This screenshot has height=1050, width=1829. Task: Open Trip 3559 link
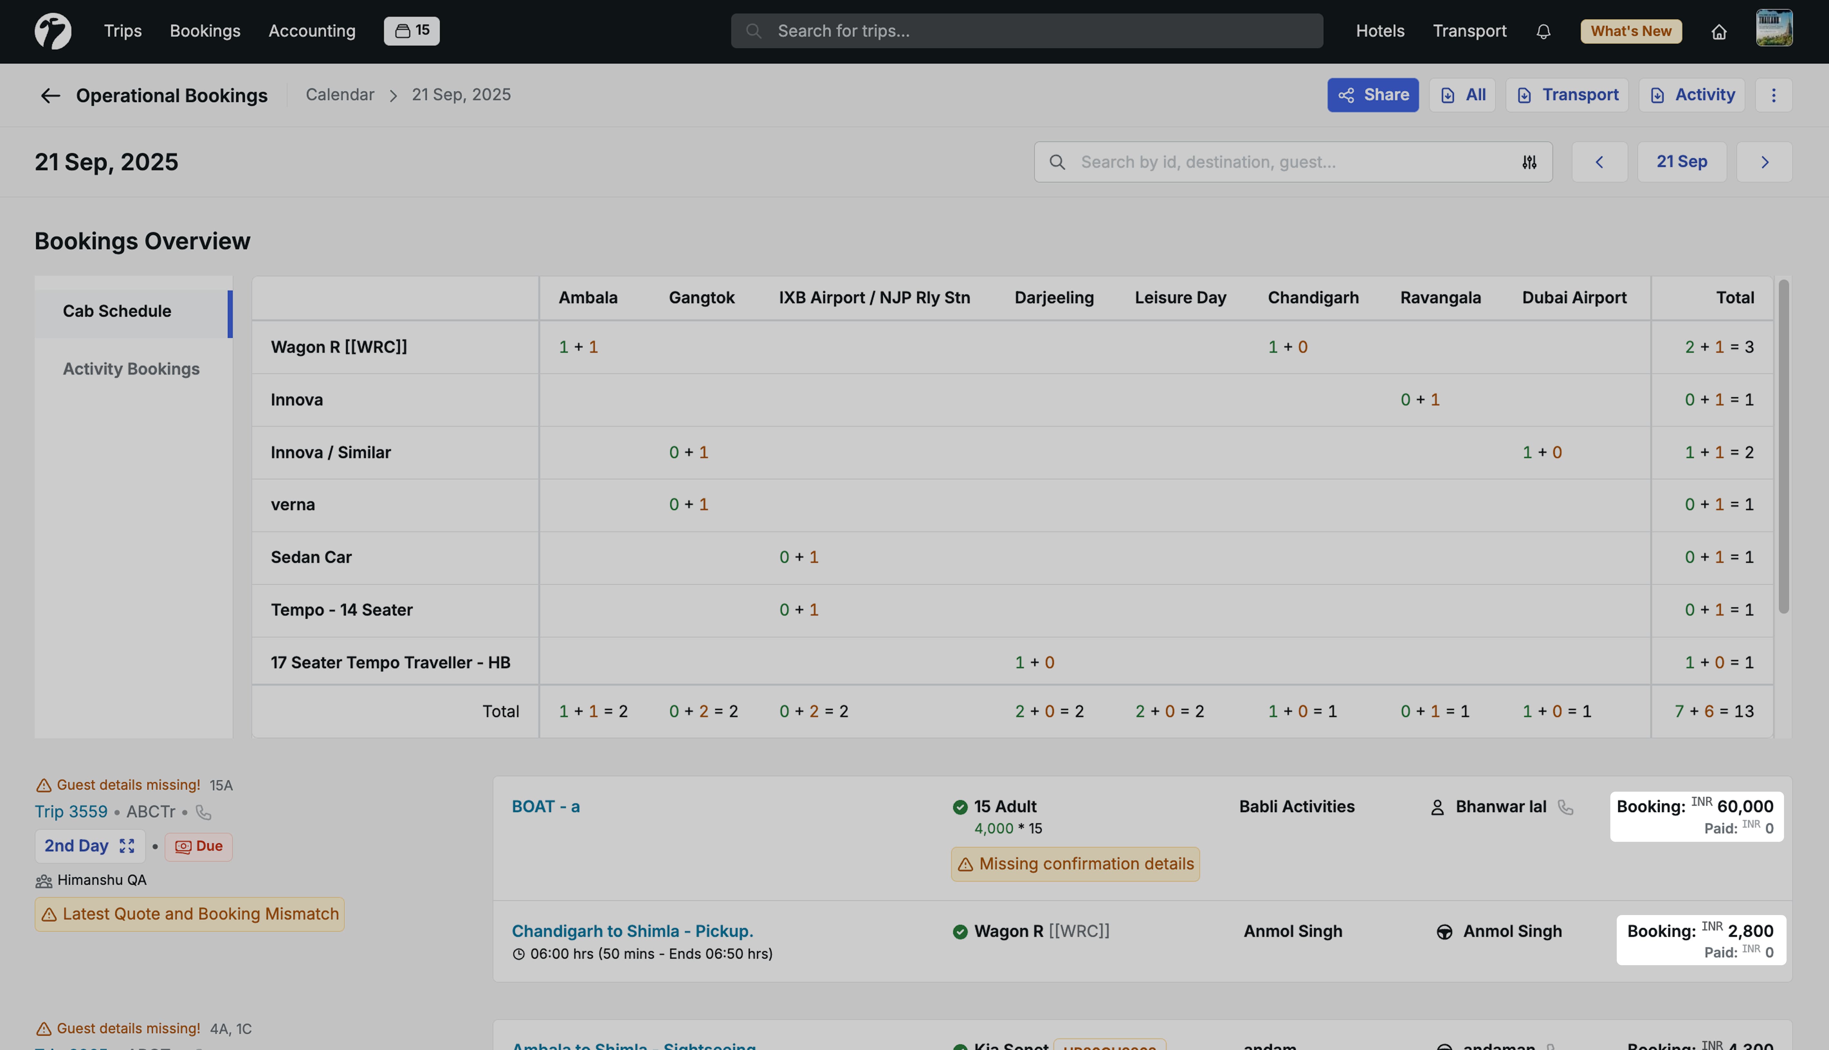click(71, 812)
